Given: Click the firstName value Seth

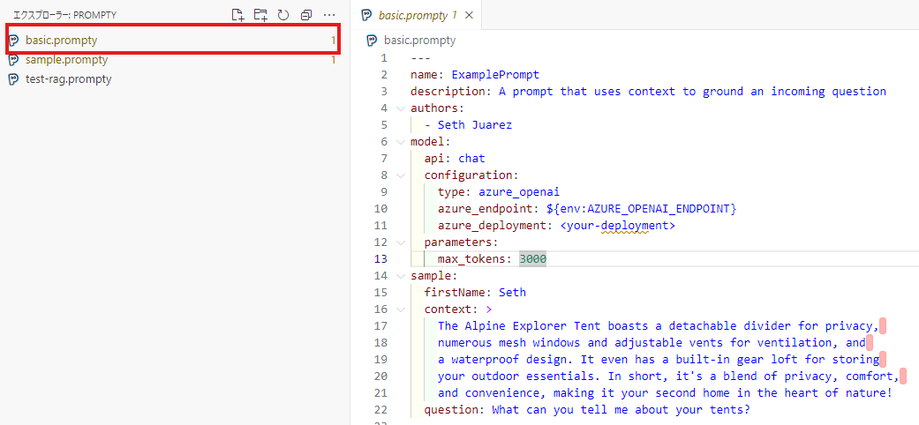Looking at the screenshot, I should (x=512, y=292).
